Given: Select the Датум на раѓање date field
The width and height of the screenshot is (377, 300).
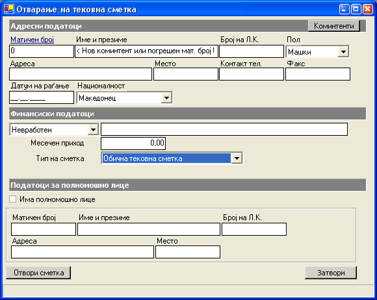Looking at the screenshot, I should point(42,97).
